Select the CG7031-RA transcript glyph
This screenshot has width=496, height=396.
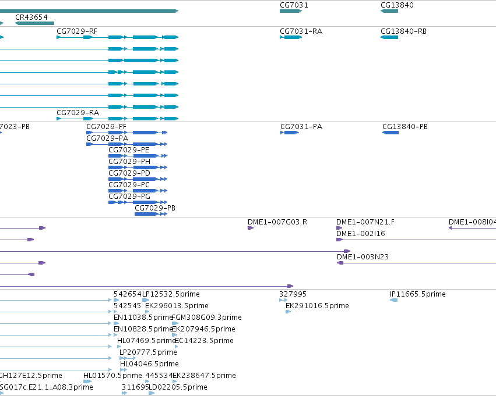291,37
